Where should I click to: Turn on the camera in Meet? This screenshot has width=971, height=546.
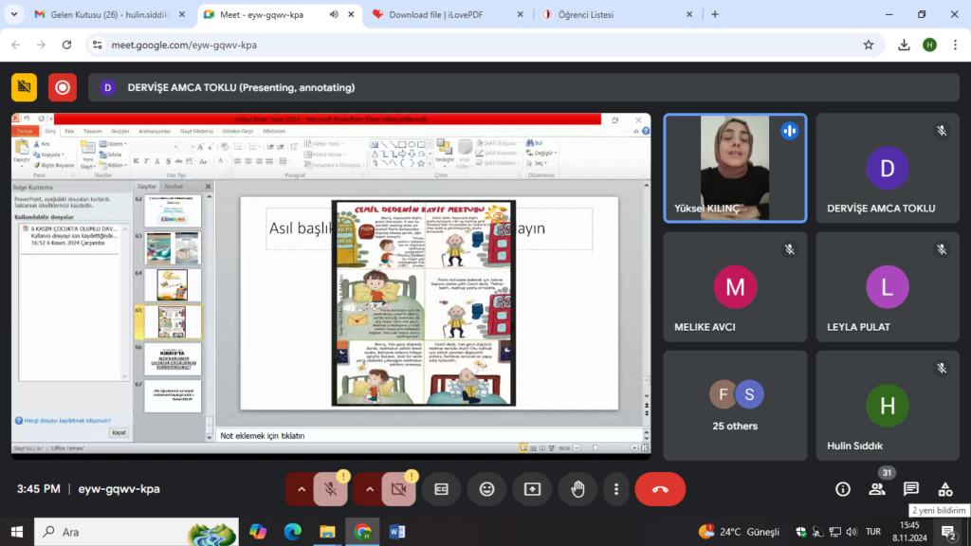click(398, 489)
